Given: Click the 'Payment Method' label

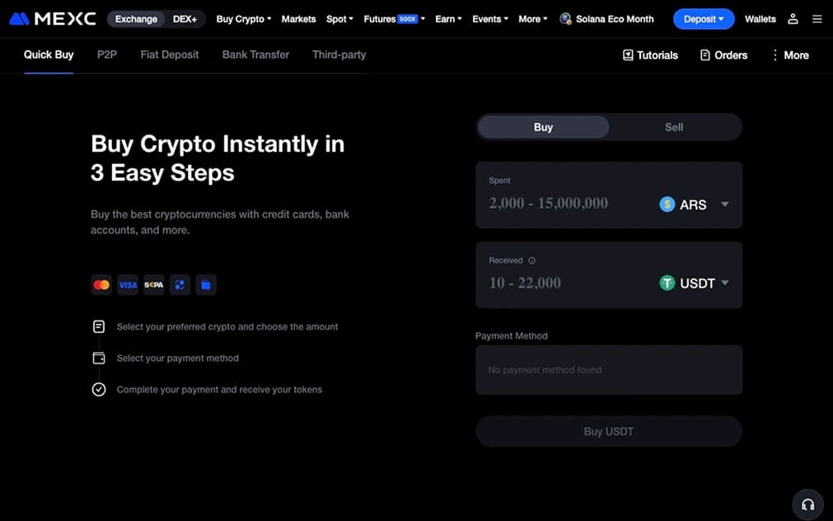Looking at the screenshot, I should click(x=512, y=336).
